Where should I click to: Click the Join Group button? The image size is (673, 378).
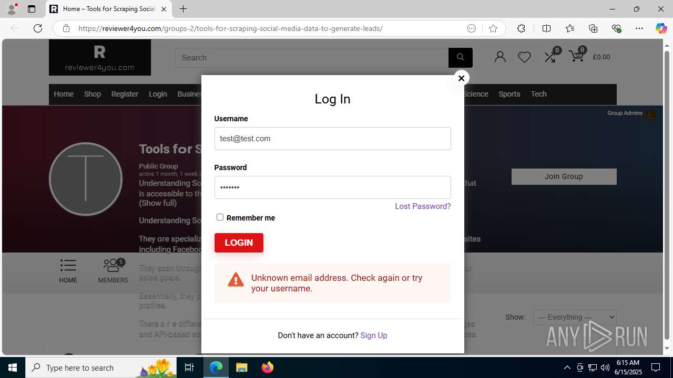pyautogui.click(x=564, y=176)
